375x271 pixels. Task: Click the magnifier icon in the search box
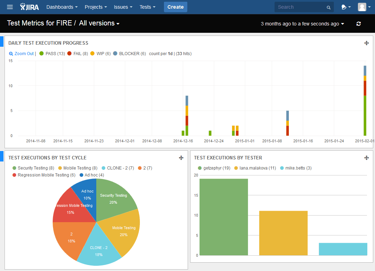(x=328, y=7)
